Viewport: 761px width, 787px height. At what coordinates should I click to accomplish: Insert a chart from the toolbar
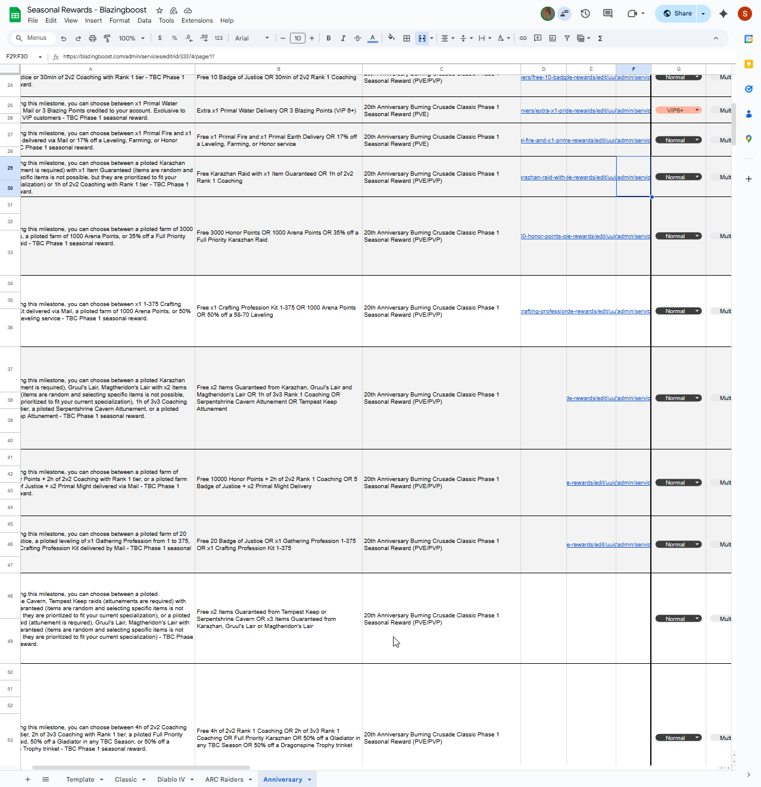[x=553, y=38]
